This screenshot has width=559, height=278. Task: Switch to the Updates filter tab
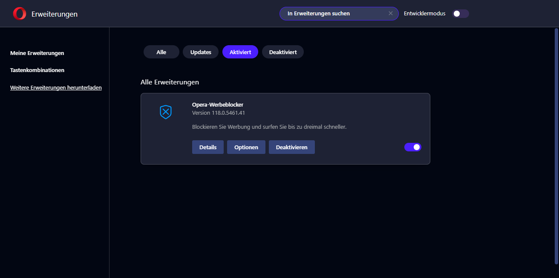point(201,52)
